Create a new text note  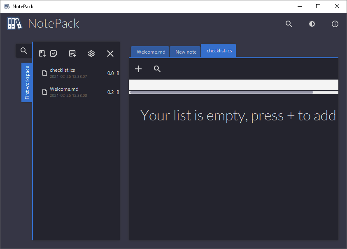[72, 53]
